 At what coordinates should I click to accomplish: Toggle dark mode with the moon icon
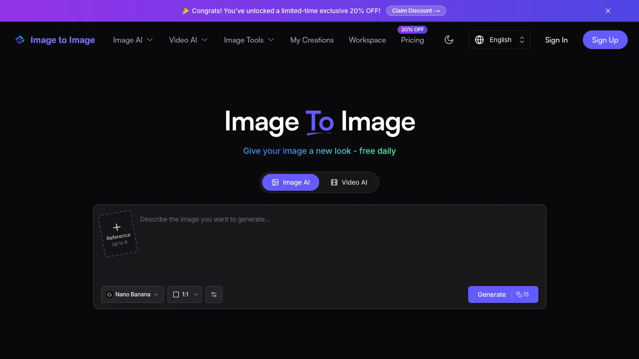[449, 40]
